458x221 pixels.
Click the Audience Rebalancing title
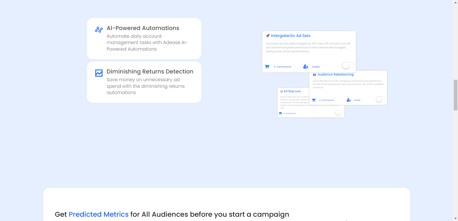click(335, 74)
